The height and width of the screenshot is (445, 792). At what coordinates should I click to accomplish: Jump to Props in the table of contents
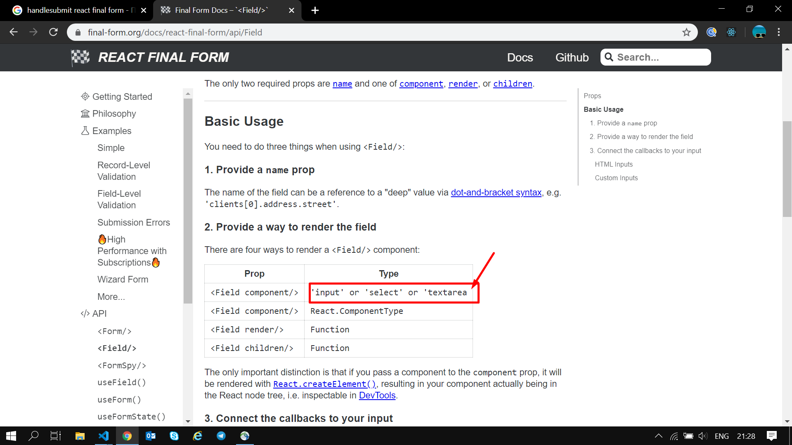click(x=592, y=96)
